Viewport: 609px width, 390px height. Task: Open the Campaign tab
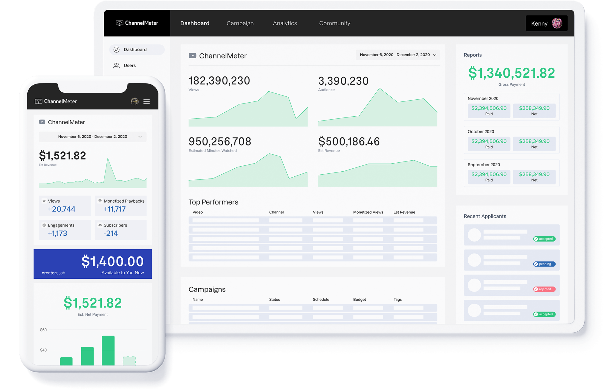(x=240, y=23)
